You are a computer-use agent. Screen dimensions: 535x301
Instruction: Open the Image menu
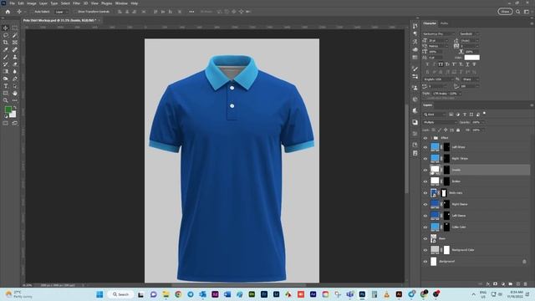click(32, 3)
